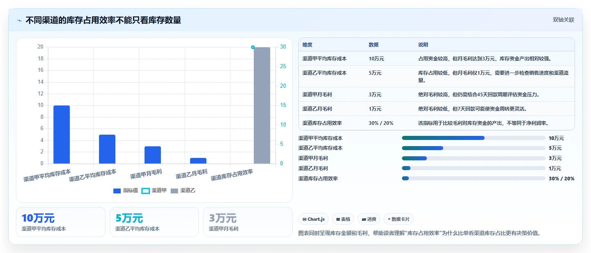This screenshot has height=253, width=591.
Task: Click the 5万元 渠道乙平均库存成本 card
Action: [154, 222]
